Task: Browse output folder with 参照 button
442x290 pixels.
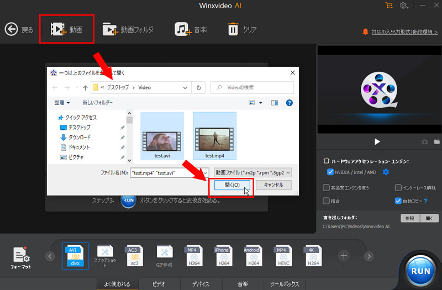Action: click(410, 218)
